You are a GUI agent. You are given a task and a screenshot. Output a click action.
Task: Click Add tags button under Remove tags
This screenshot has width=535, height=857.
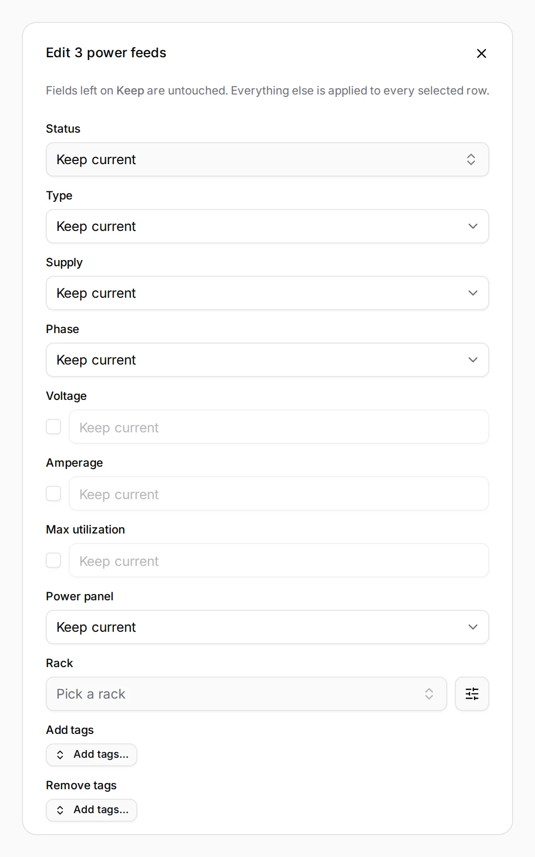pyautogui.click(x=92, y=810)
